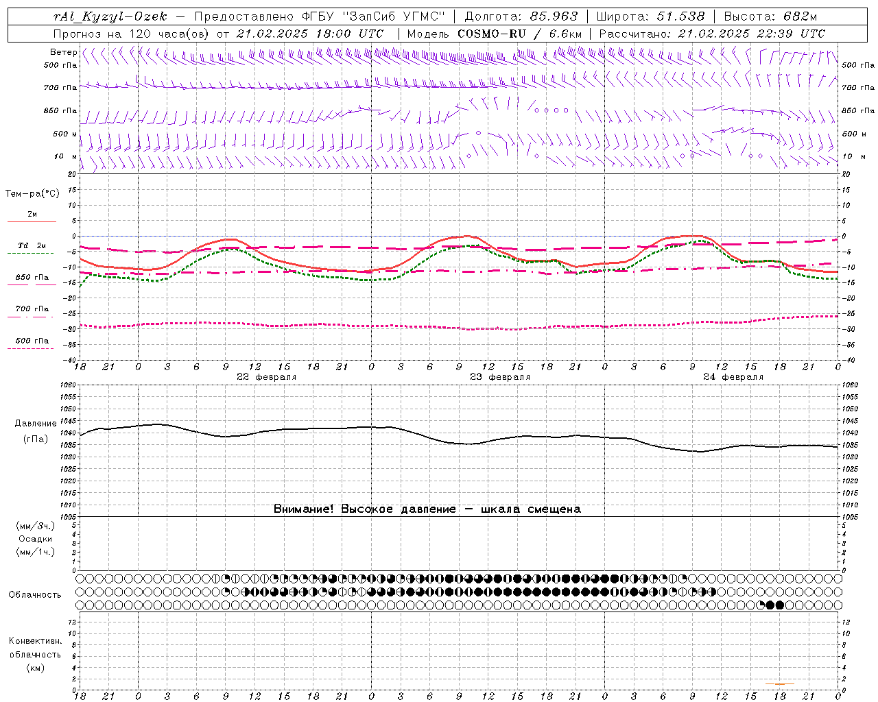Click the orange convective cloud mark on 24 февраля
The width and height of the screenshot is (878, 702).
pyautogui.click(x=780, y=683)
